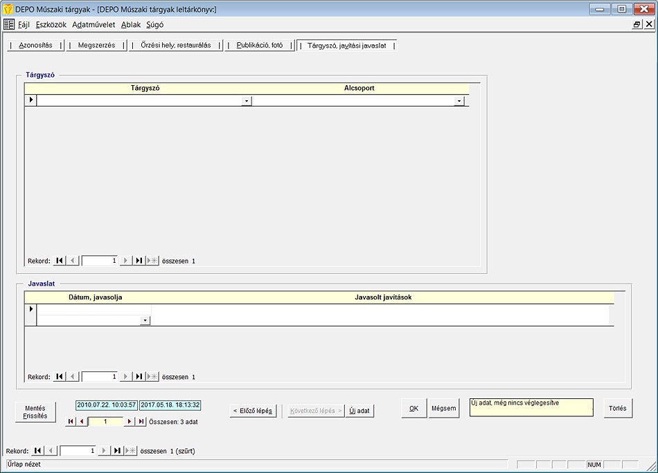The image size is (658, 473).
Task: Click the Előző lépés button
Action: [254, 411]
